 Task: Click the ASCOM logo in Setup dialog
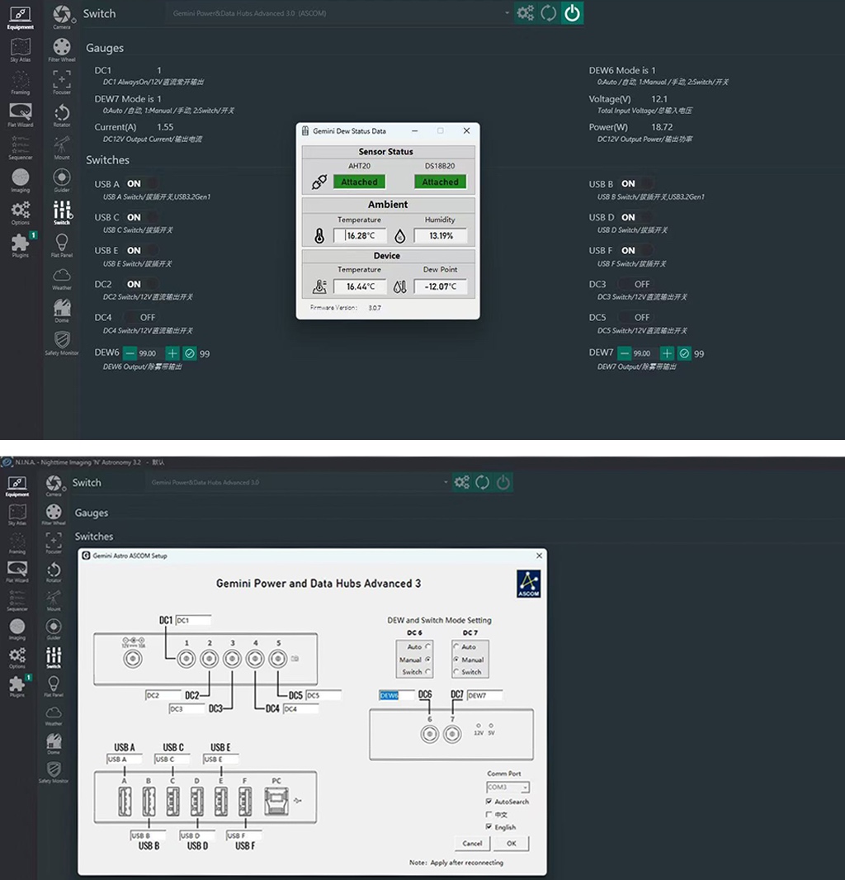point(528,584)
